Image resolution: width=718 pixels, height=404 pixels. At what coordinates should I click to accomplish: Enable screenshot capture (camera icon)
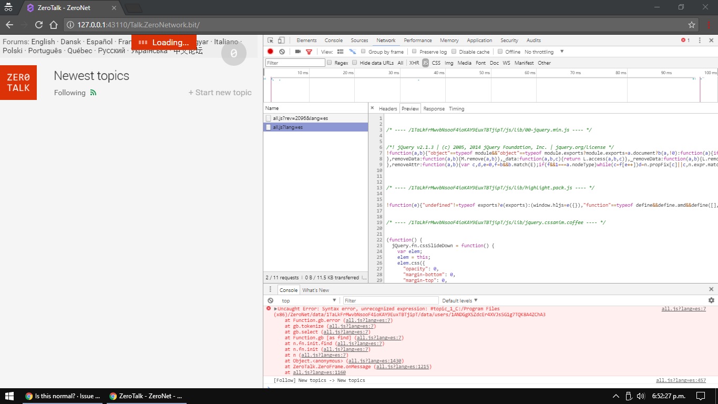click(296, 52)
